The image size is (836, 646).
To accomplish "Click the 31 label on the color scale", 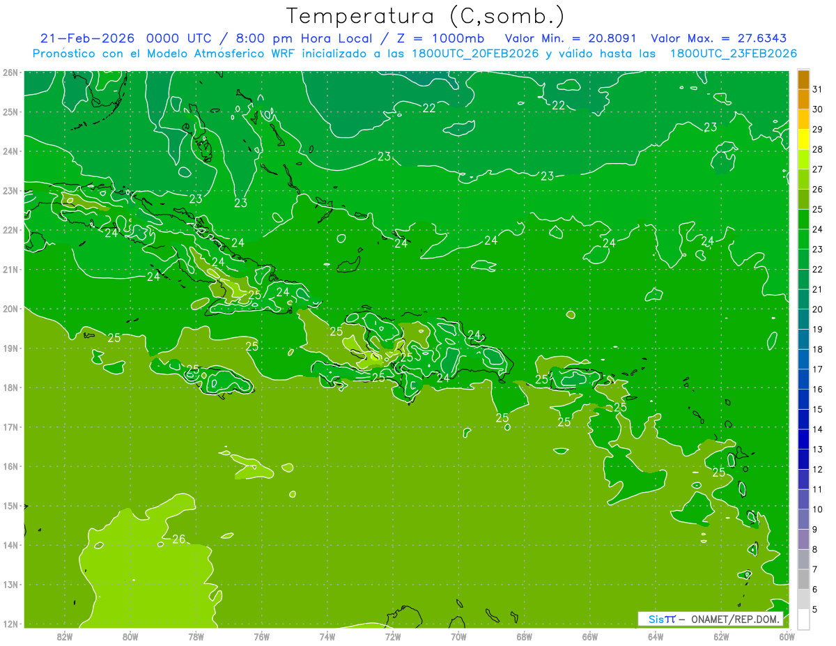I will [x=817, y=89].
